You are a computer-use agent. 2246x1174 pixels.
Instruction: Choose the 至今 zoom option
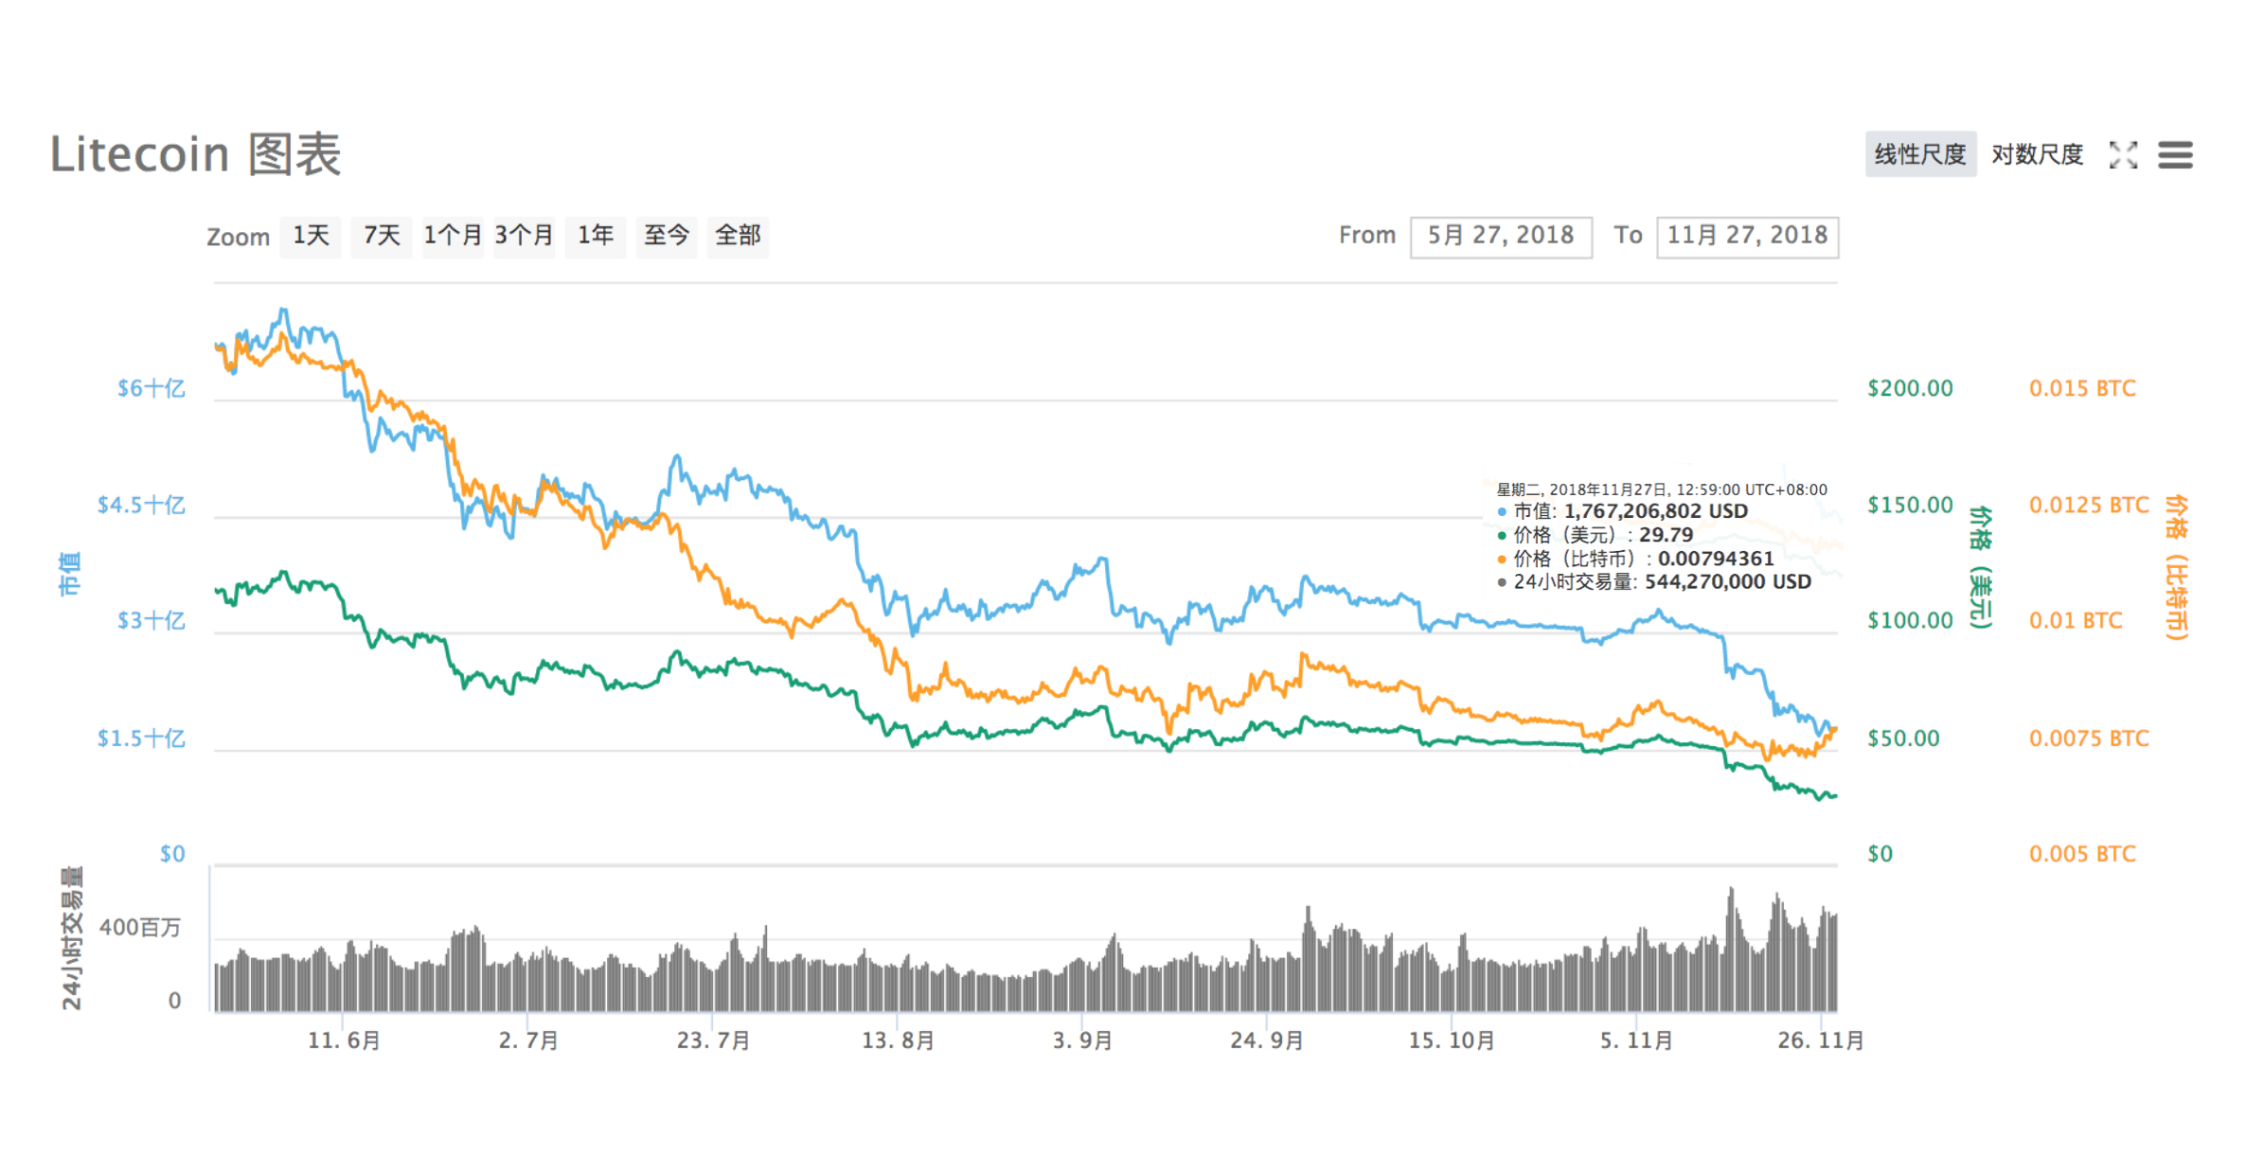[x=667, y=236]
